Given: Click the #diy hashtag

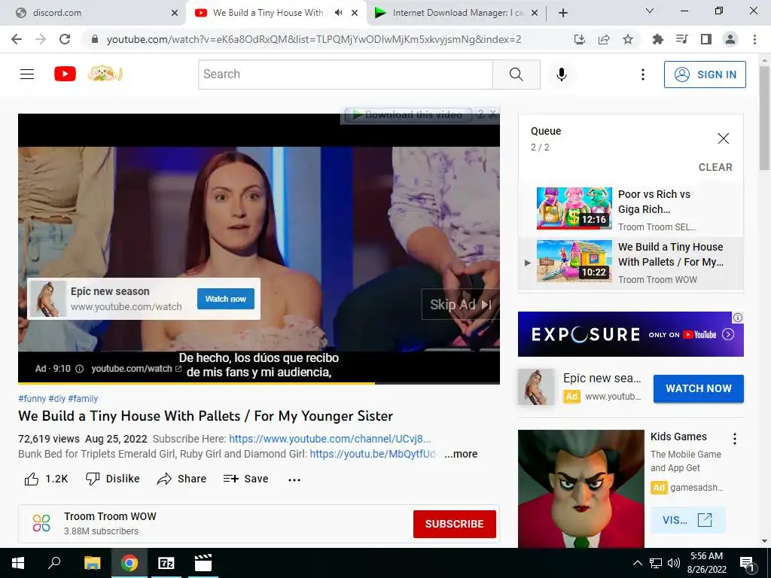Looking at the screenshot, I should [x=57, y=399].
